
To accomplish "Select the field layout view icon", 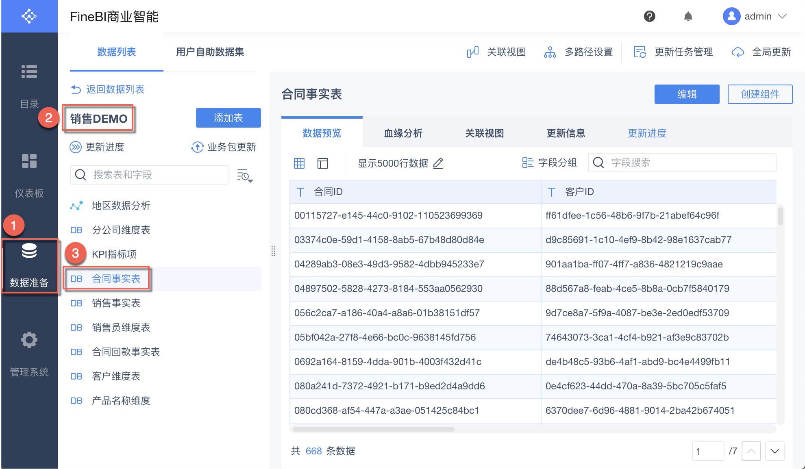I will click(323, 163).
